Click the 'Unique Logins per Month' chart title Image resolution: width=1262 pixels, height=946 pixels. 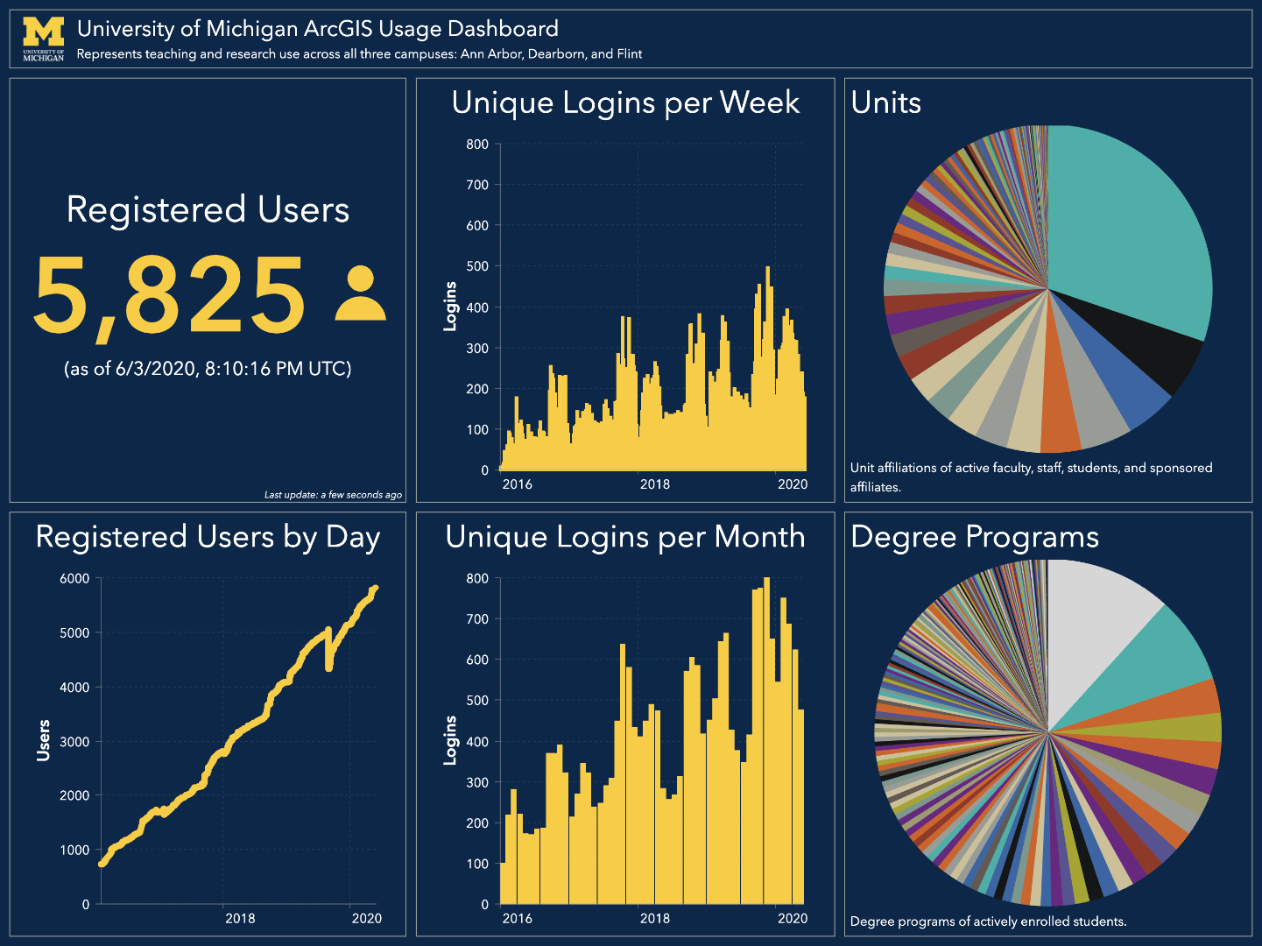(x=625, y=537)
